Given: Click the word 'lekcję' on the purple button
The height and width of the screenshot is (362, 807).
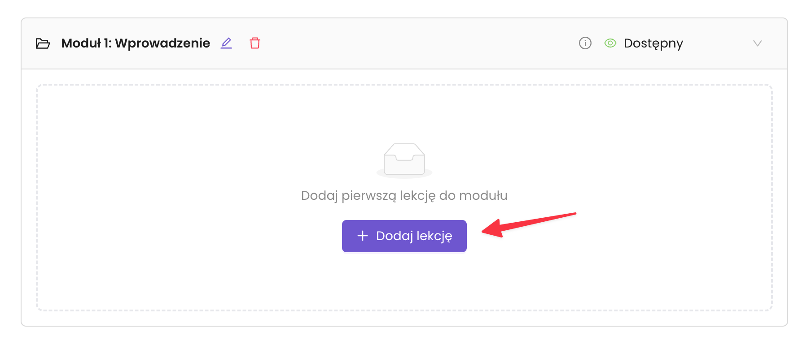Looking at the screenshot, I should pyautogui.click(x=434, y=236).
